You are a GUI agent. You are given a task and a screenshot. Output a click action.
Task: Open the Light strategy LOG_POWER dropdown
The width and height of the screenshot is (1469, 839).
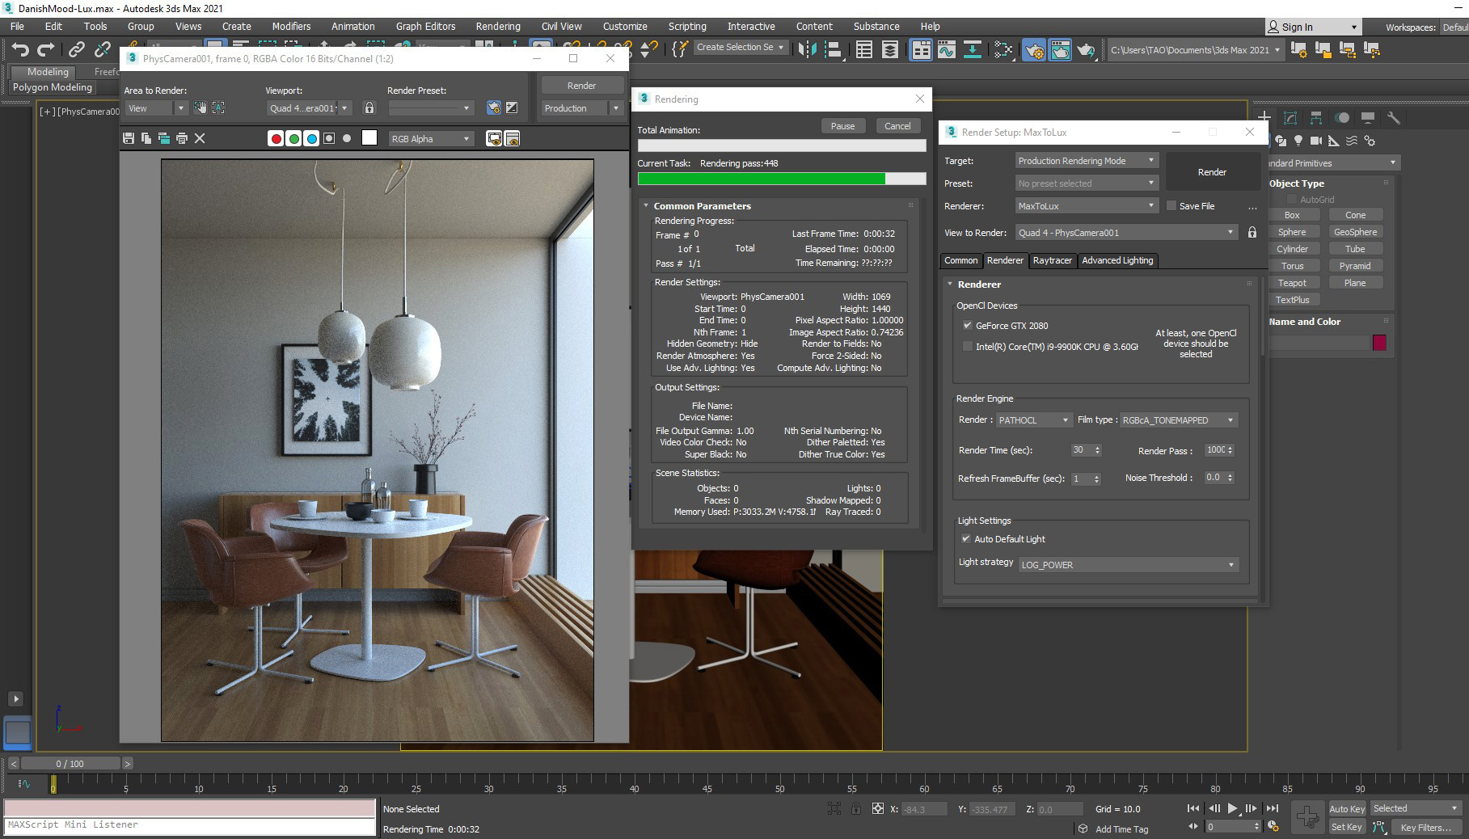point(1127,565)
